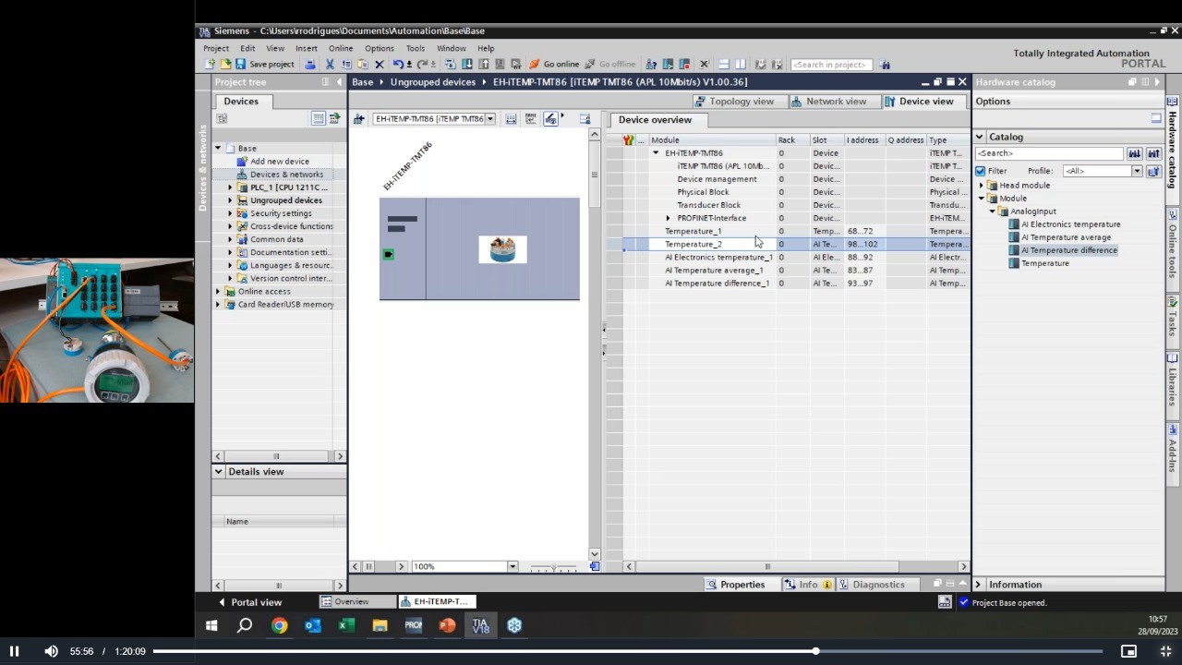Select AI Temperature average in catalog
Screen dimensions: 1182x665
tap(1066, 237)
